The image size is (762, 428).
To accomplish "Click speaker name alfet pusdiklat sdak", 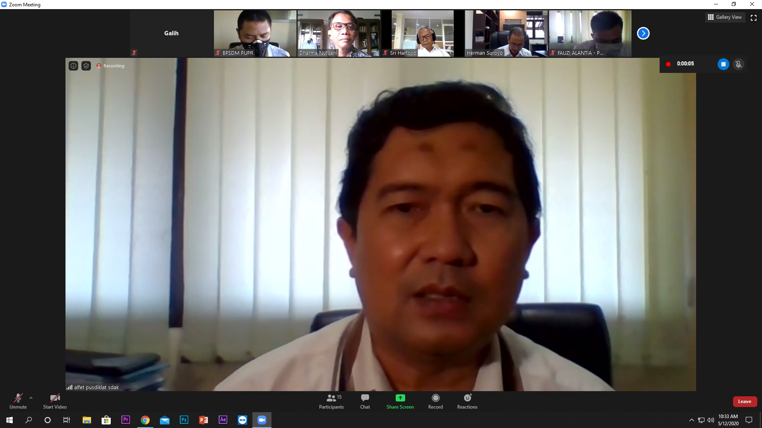I will click(96, 387).
